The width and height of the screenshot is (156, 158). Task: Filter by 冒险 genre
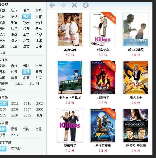pyautogui.click(x=39, y=10)
